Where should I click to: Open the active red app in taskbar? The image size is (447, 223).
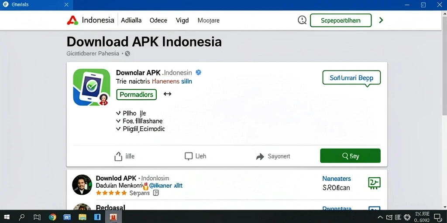(113, 217)
